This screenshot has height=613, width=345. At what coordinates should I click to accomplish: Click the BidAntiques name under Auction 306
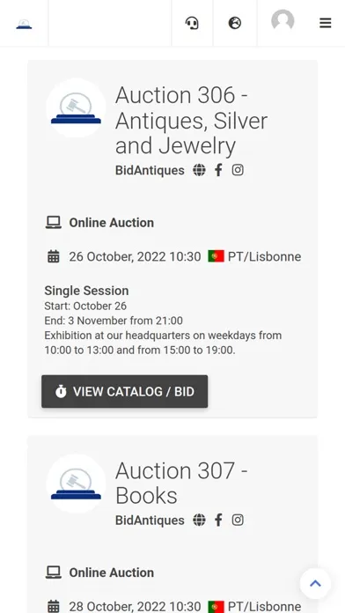pos(150,171)
